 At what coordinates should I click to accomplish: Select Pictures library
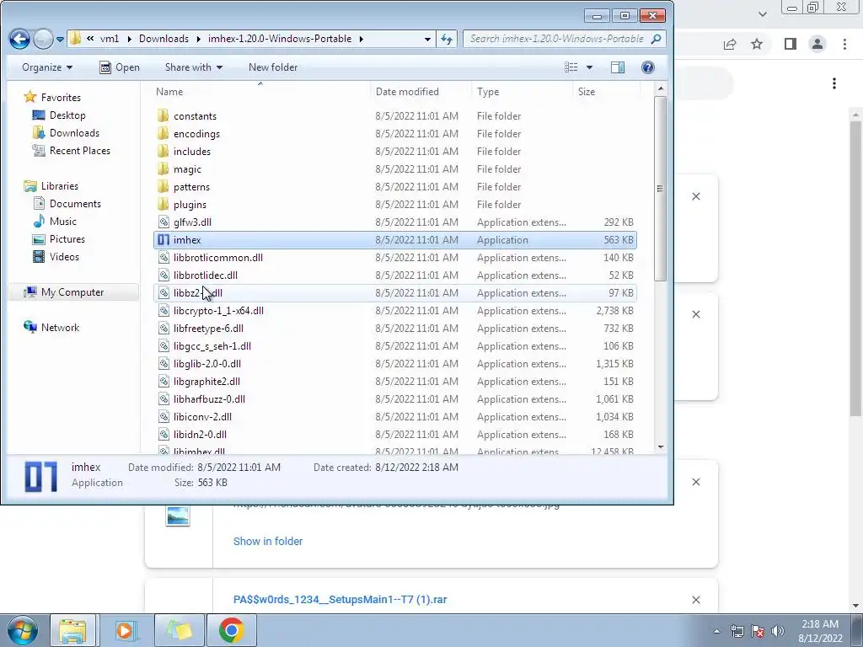[x=67, y=238]
